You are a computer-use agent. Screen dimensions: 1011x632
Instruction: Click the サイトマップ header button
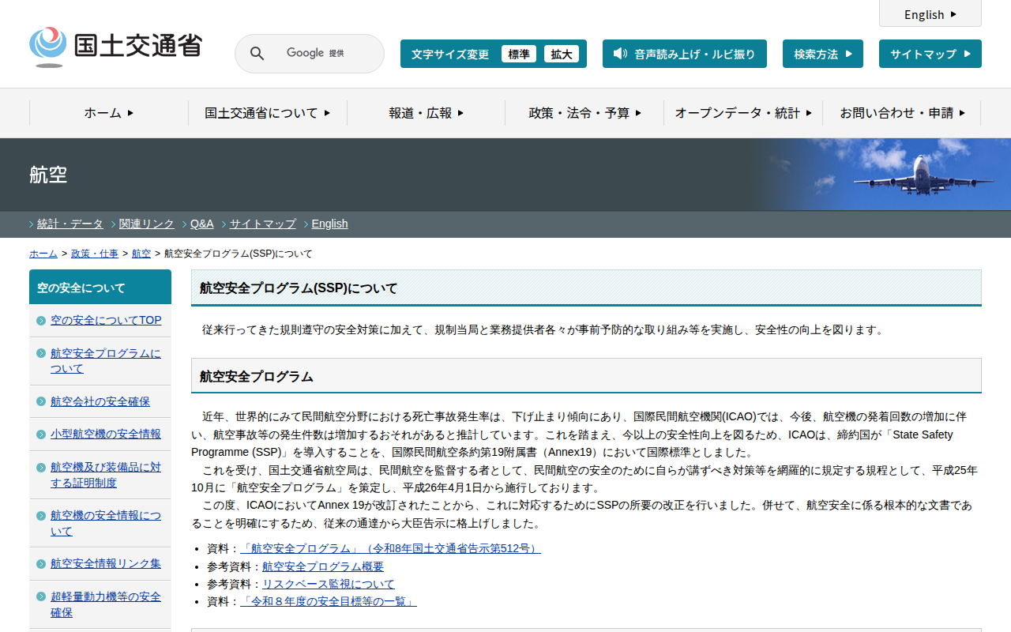tap(930, 54)
